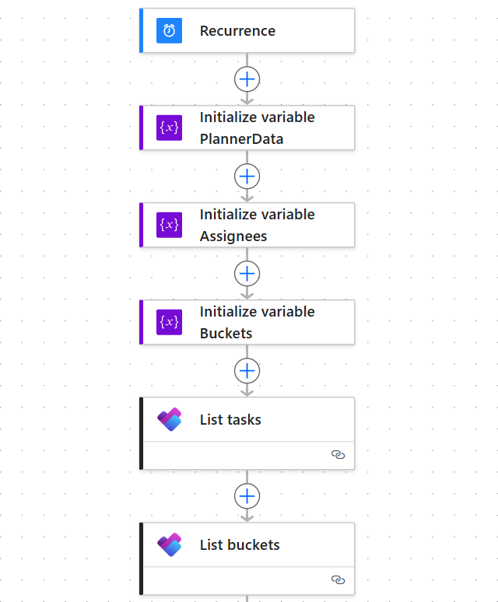Select the List buckets action title
498x602 pixels.
(240, 544)
